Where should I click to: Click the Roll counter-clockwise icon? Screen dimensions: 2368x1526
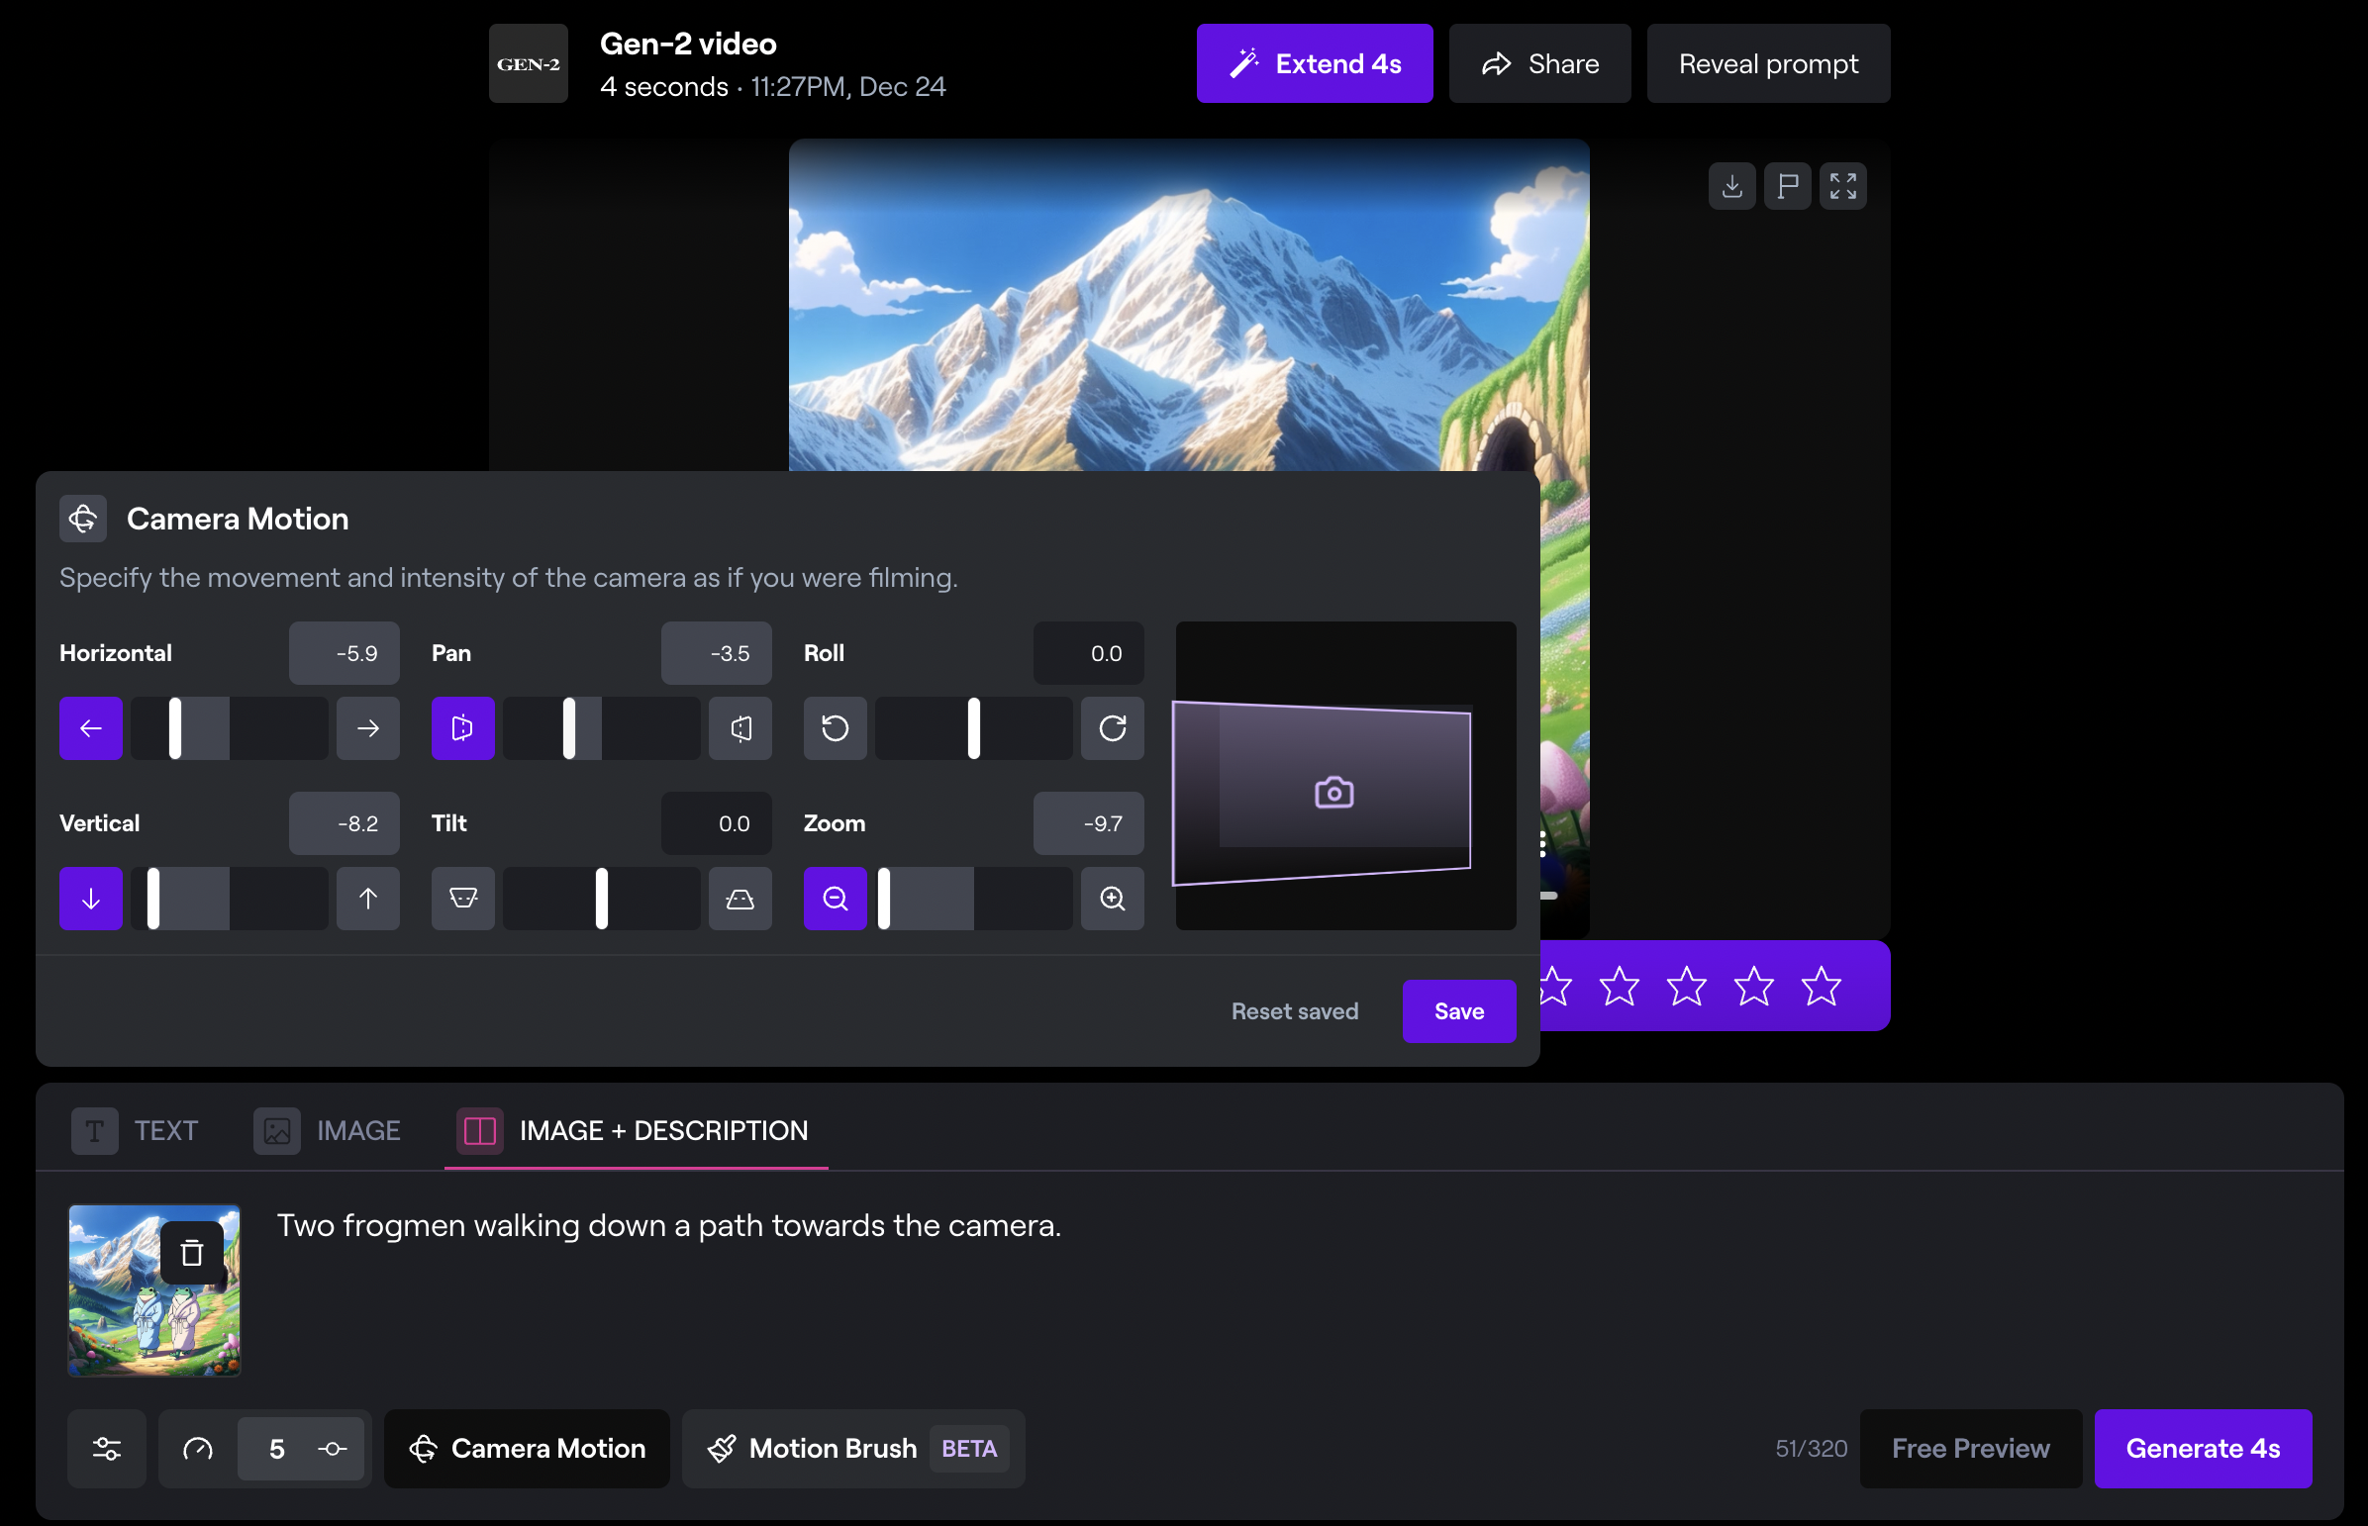pos(836,728)
